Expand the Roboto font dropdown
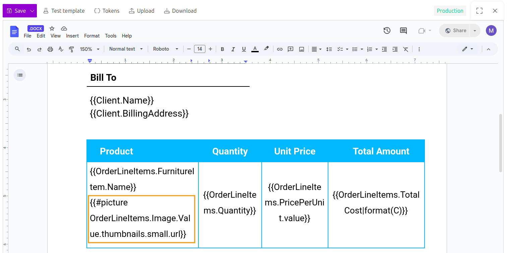Screen dimensions: 507x253 (x=166, y=49)
